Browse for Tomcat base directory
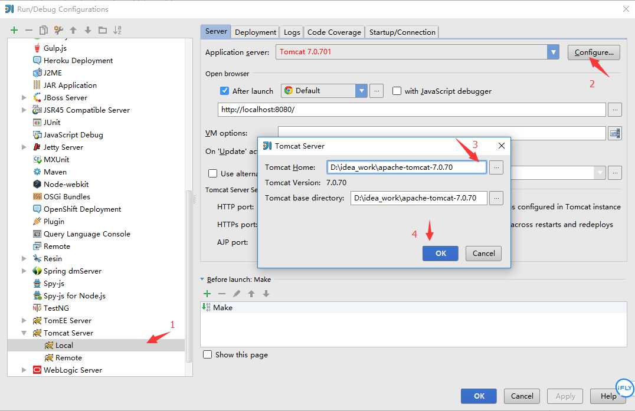635x411 pixels. (496, 198)
